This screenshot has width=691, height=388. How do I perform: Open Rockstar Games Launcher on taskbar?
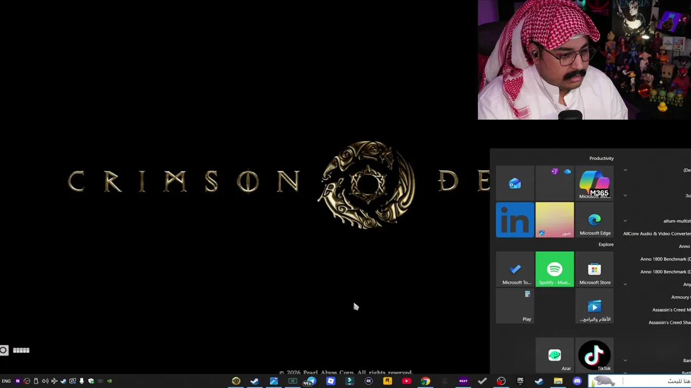tap(388, 381)
